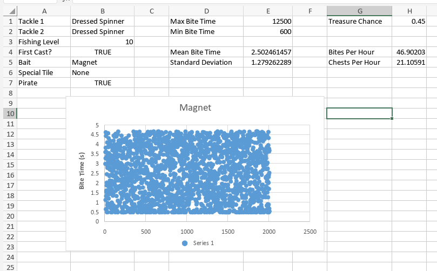Select row 8 header

coord(10,93)
